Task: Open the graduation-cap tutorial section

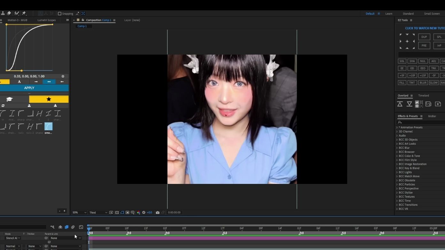Action: point(10,99)
